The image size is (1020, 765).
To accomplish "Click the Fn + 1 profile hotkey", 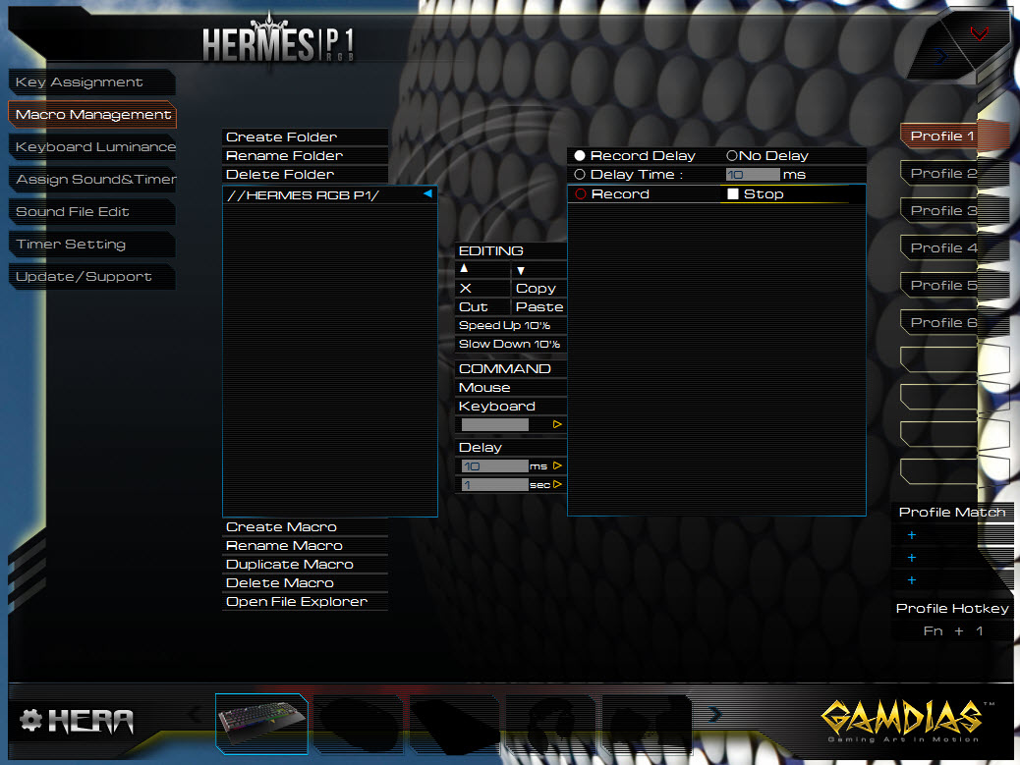I will (x=952, y=631).
